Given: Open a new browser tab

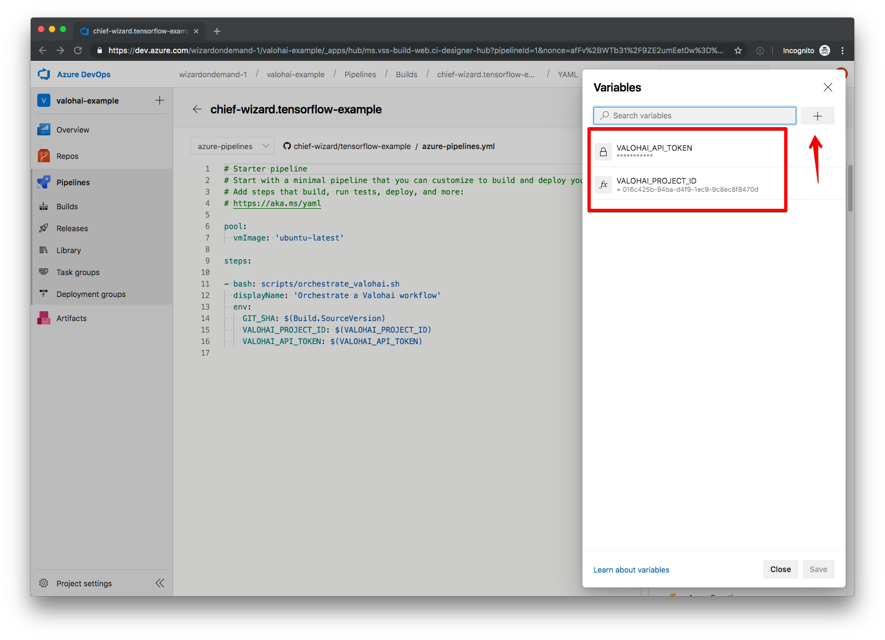Looking at the screenshot, I should tap(217, 31).
